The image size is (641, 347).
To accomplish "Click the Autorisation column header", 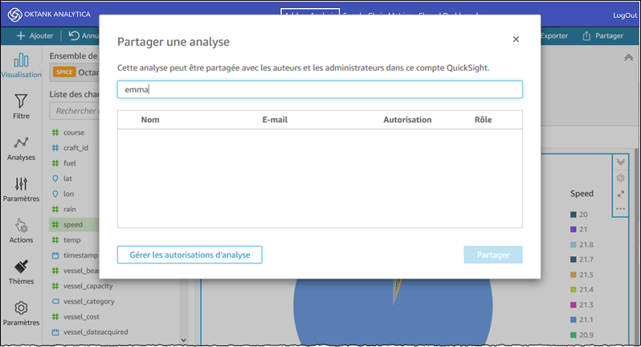I will [407, 120].
